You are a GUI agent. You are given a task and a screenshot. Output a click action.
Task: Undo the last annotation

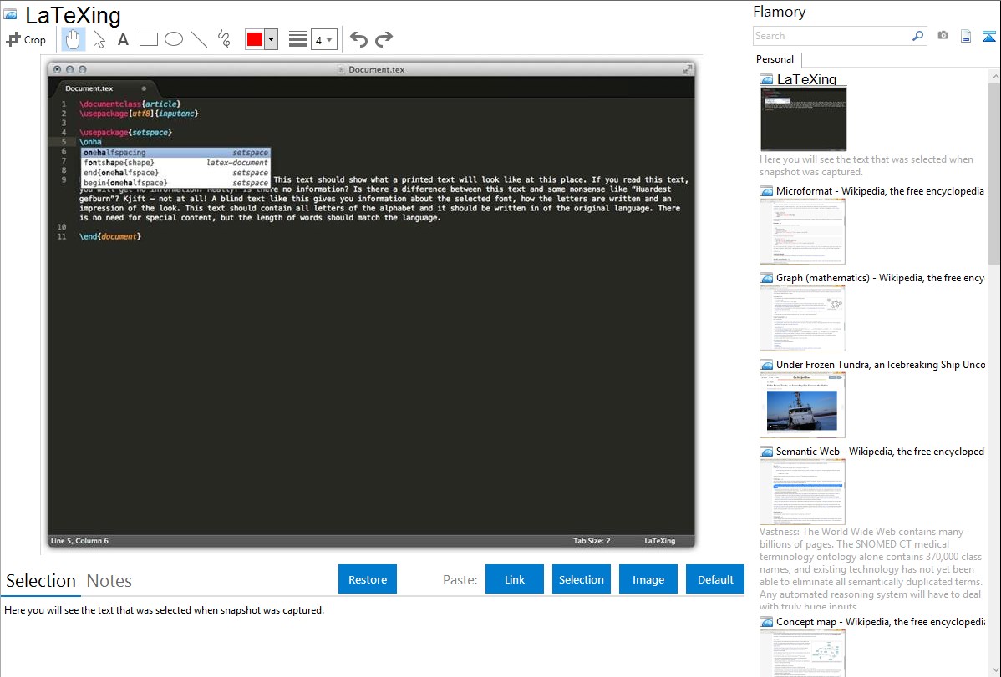point(358,39)
